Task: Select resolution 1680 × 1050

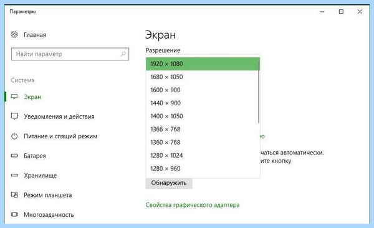Action: 203,77
